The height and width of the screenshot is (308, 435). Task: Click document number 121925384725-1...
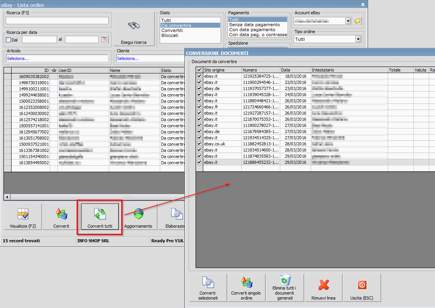(261, 76)
